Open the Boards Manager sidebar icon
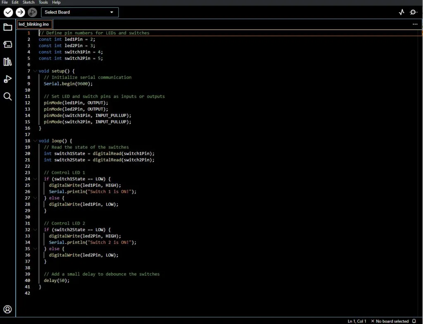 [x=7, y=44]
